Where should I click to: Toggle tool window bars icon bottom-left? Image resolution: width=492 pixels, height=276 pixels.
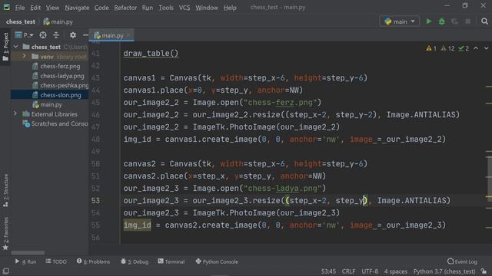point(6,271)
